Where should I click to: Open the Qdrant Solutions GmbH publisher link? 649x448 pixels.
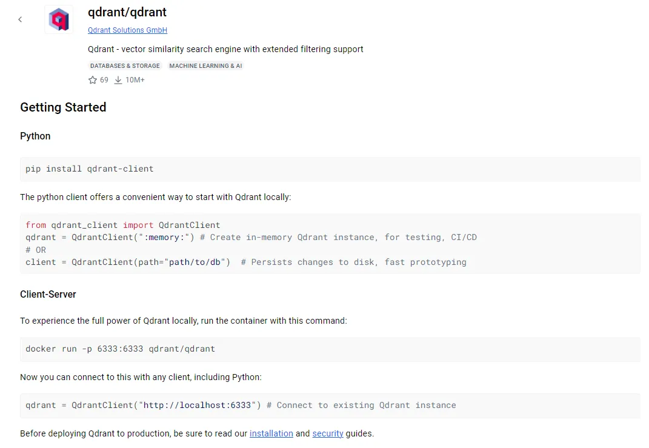tap(127, 30)
